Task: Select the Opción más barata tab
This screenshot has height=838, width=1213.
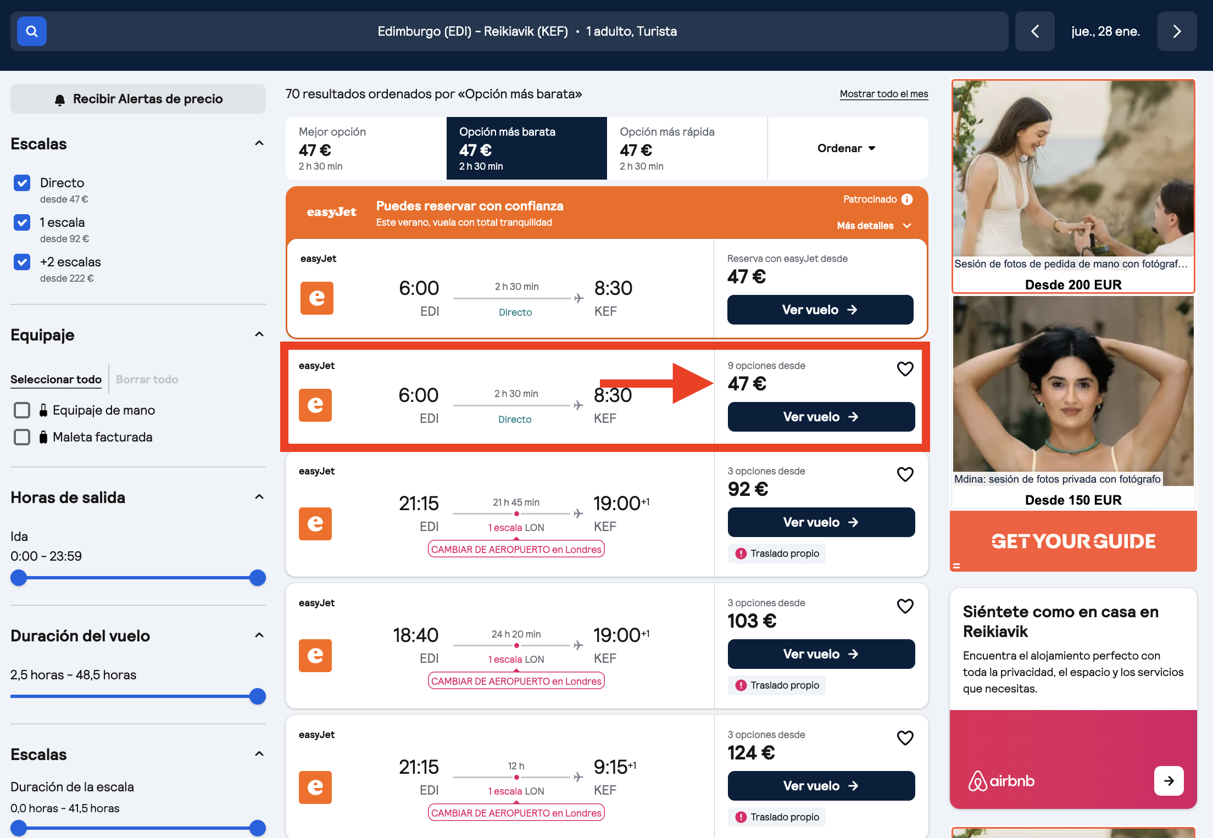Action: pos(527,148)
